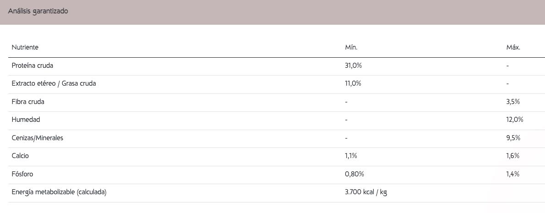Screen dimensions: 545x213
Task: Click the 3.700 kcal / kg energy value
Action: pyautogui.click(x=365, y=192)
